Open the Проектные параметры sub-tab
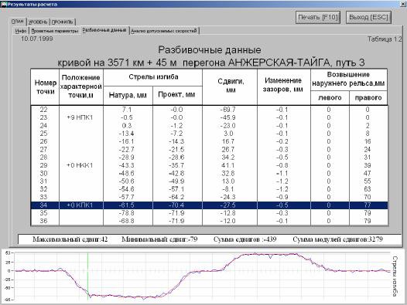Image resolution: width=407 pixels, height=305 pixels. tap(54, 31)
